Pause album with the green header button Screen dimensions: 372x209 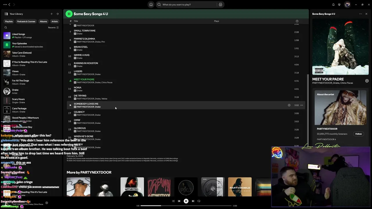(x=69, y=14)
